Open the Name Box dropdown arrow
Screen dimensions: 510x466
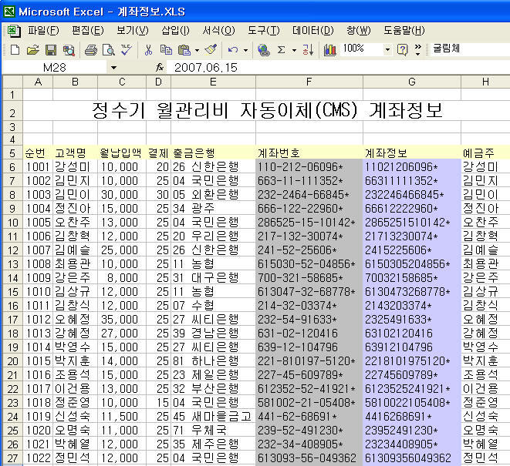point(113,68)
